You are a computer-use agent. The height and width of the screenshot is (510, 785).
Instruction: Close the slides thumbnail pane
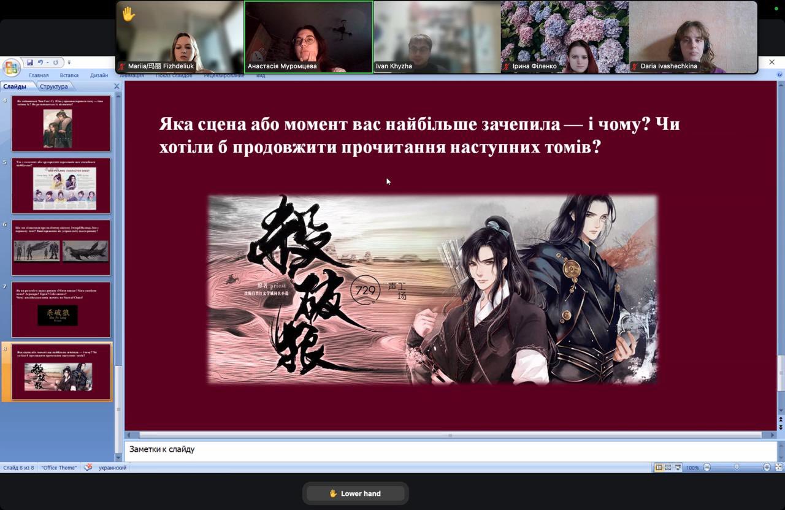(x=117, y=86)
